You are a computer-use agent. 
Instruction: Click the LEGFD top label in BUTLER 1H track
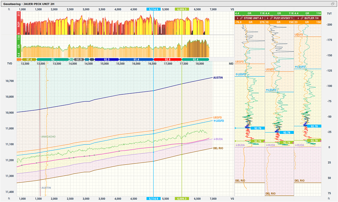coord(300,67)
